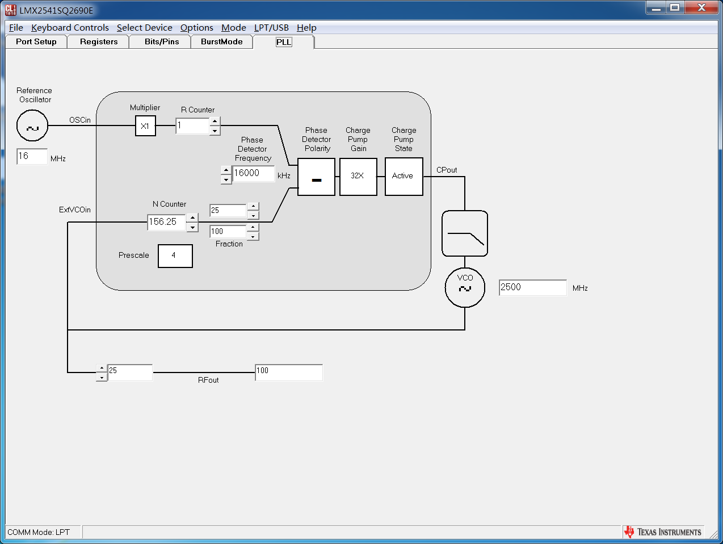Toggle the Phase Detector Polarity block

[317, 177]
